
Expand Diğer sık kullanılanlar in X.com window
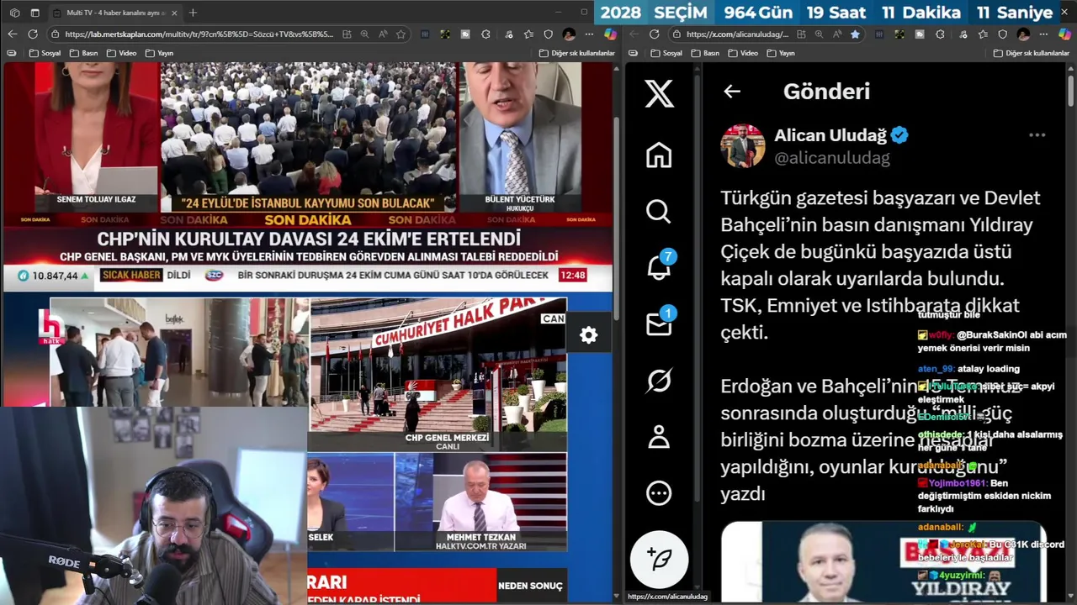click(x=1031, y=53)
